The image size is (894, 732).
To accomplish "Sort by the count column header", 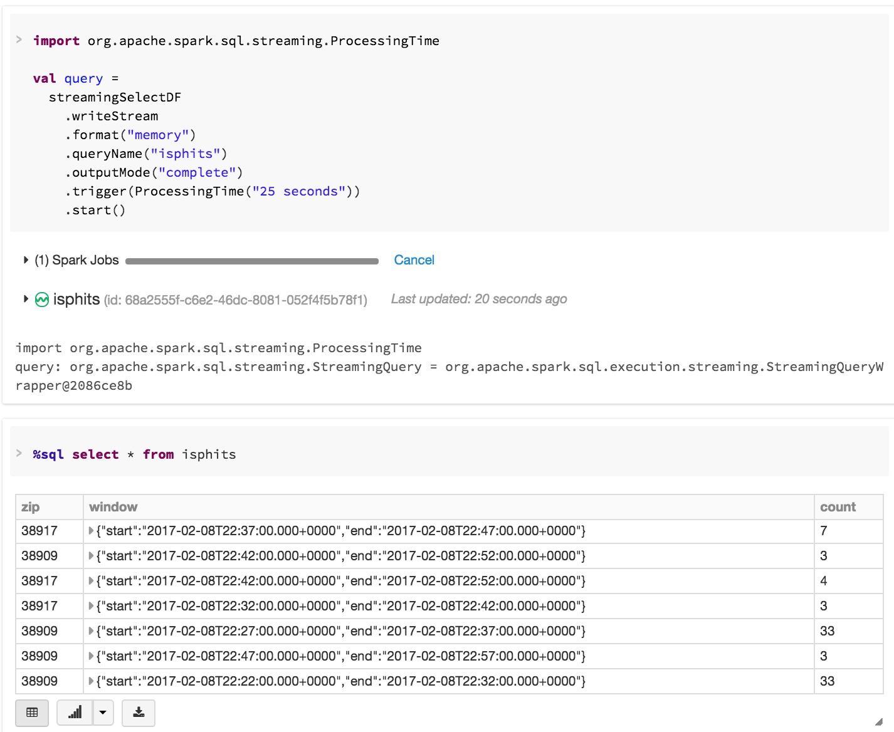I will [838, 507].
